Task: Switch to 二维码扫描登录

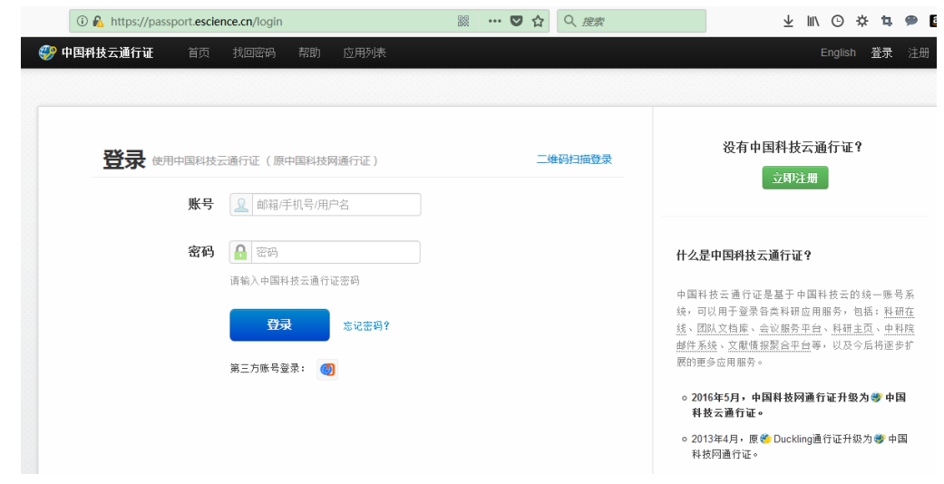Action: pyautogui.click(x=574, y=160)
